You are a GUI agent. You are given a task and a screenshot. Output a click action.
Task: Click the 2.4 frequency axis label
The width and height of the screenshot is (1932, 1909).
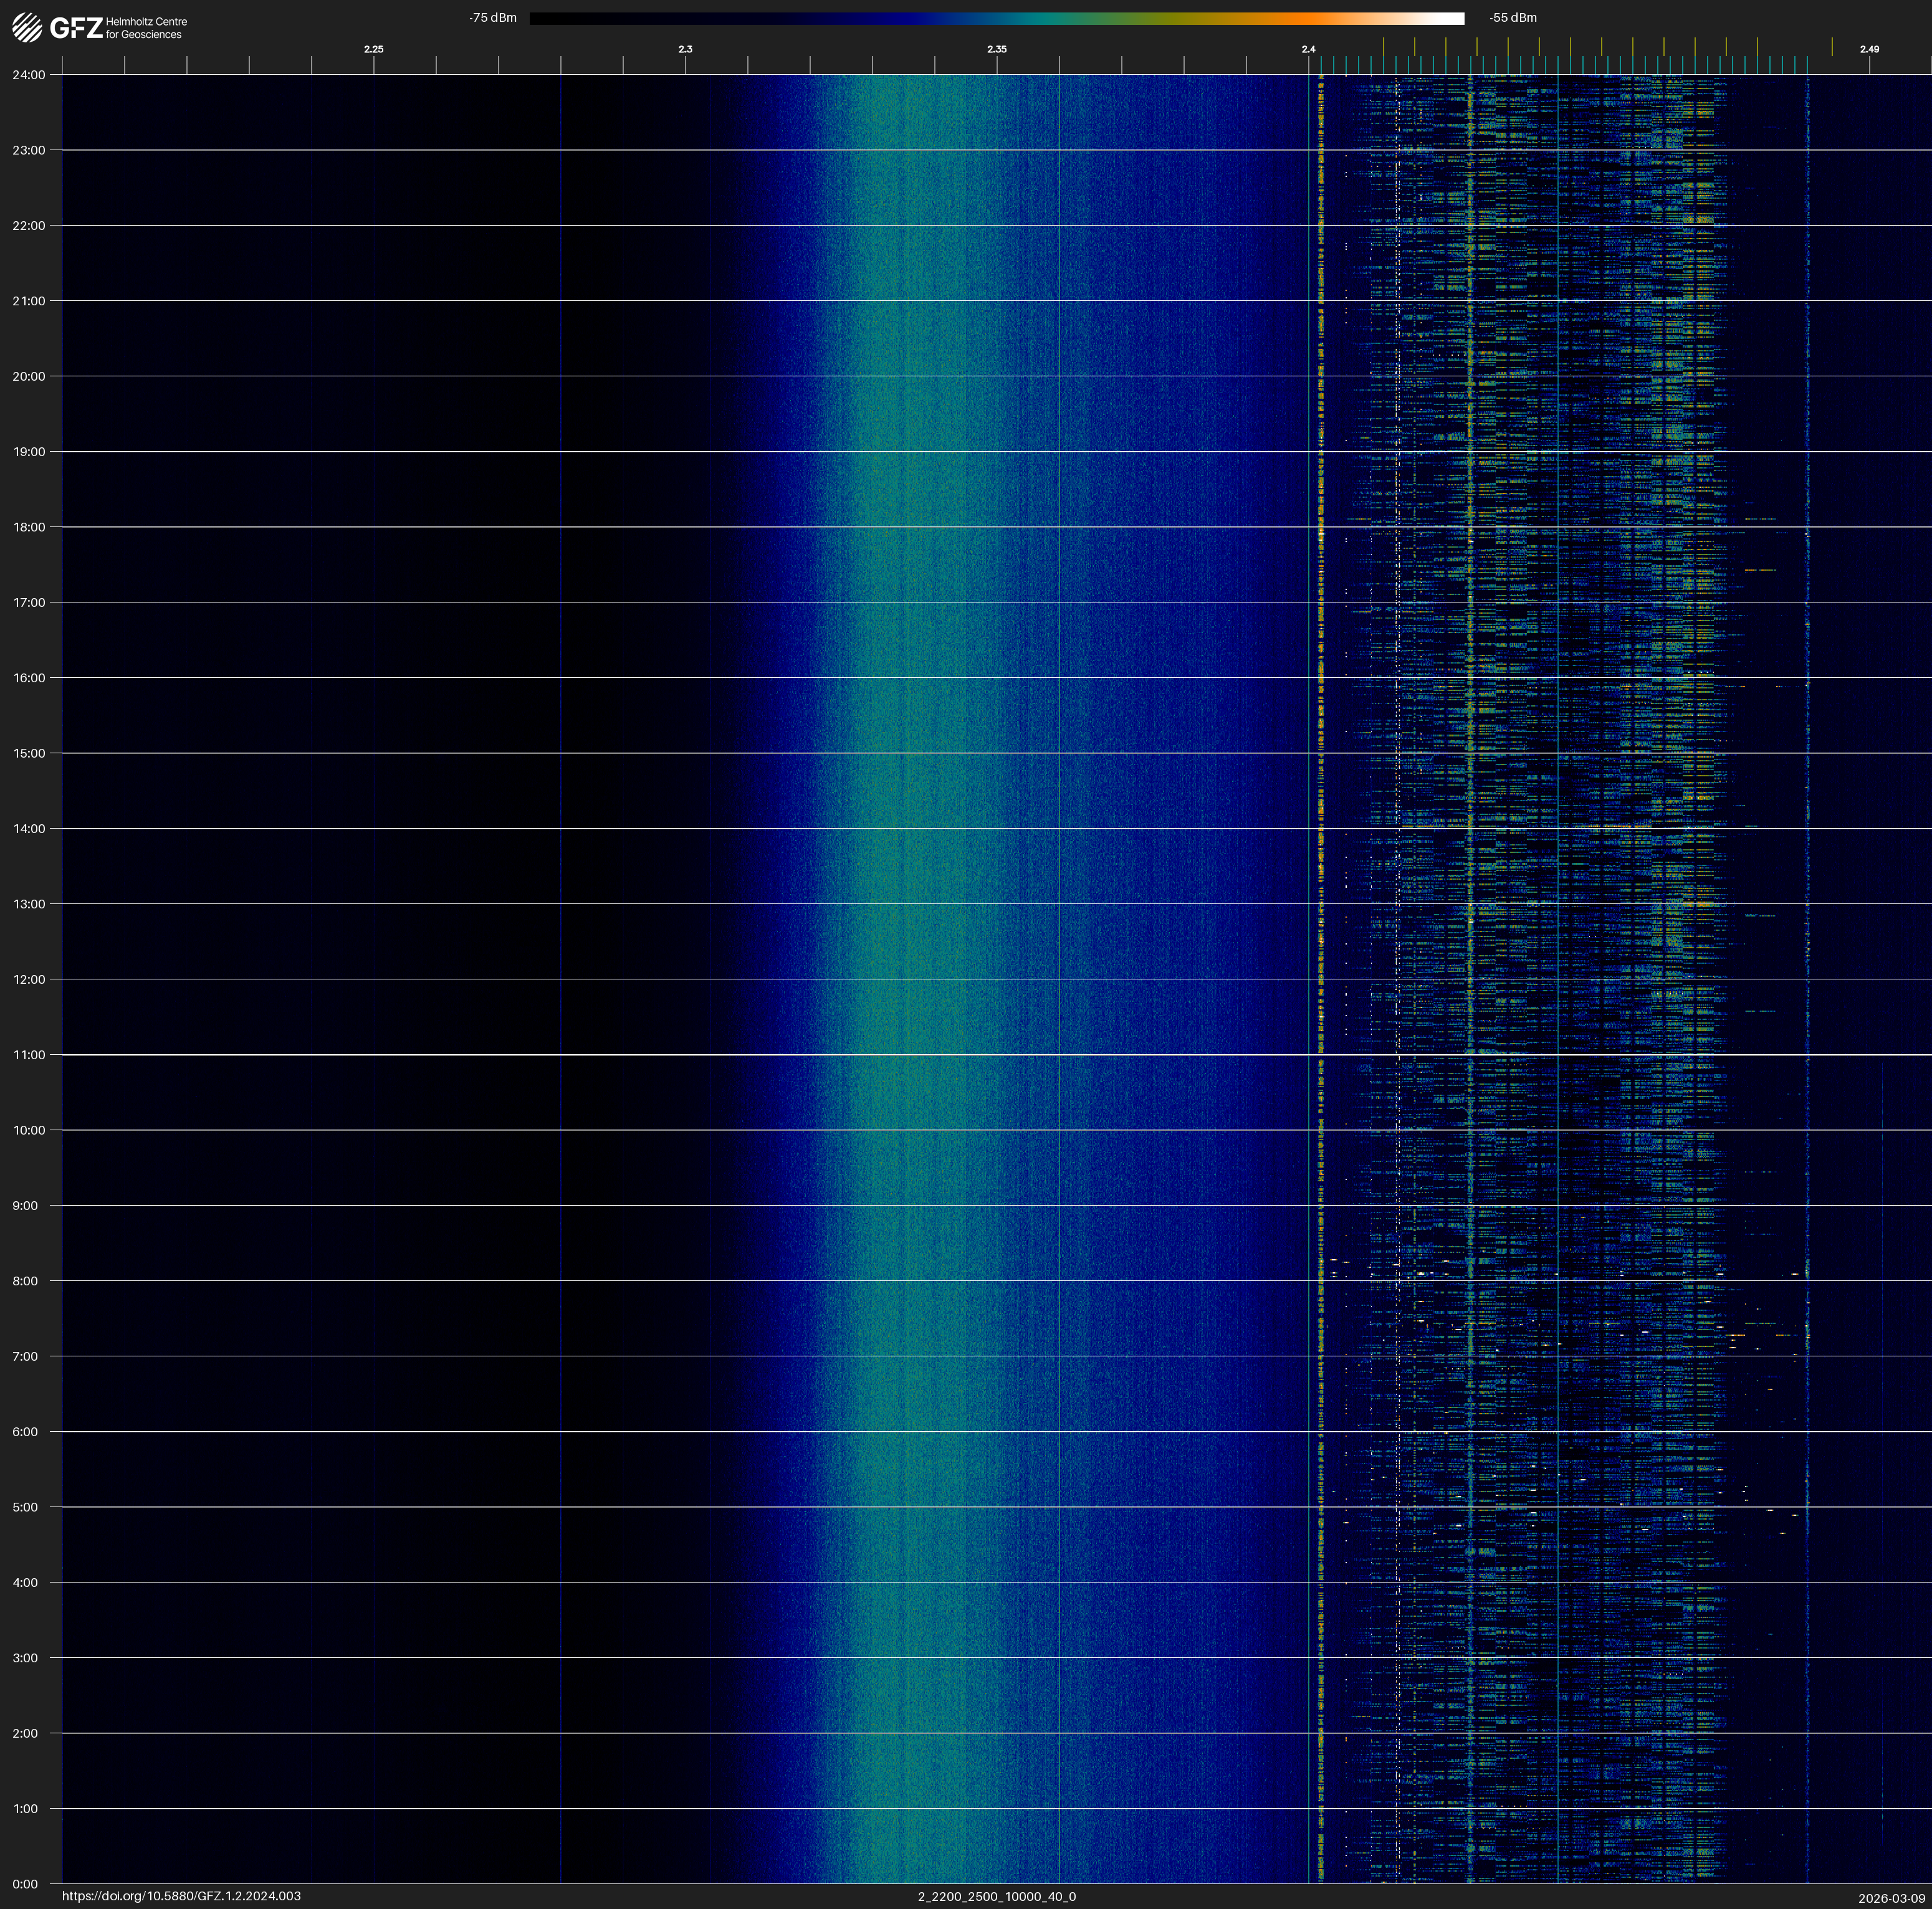[x=1308, y=49]
